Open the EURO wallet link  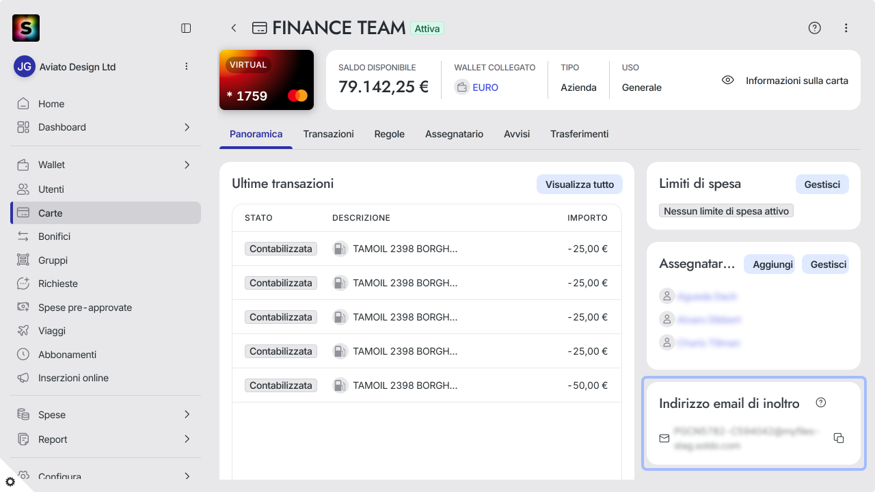[x=485, y=87]
